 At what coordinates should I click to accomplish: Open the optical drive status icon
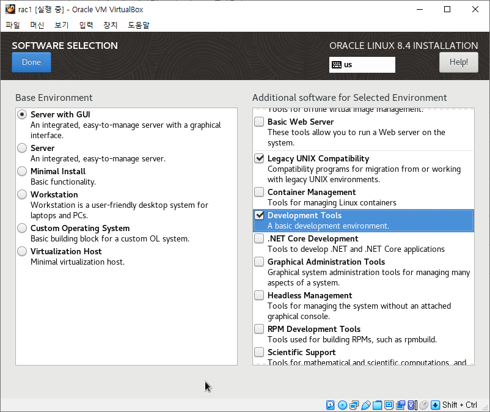coord(343,405)
